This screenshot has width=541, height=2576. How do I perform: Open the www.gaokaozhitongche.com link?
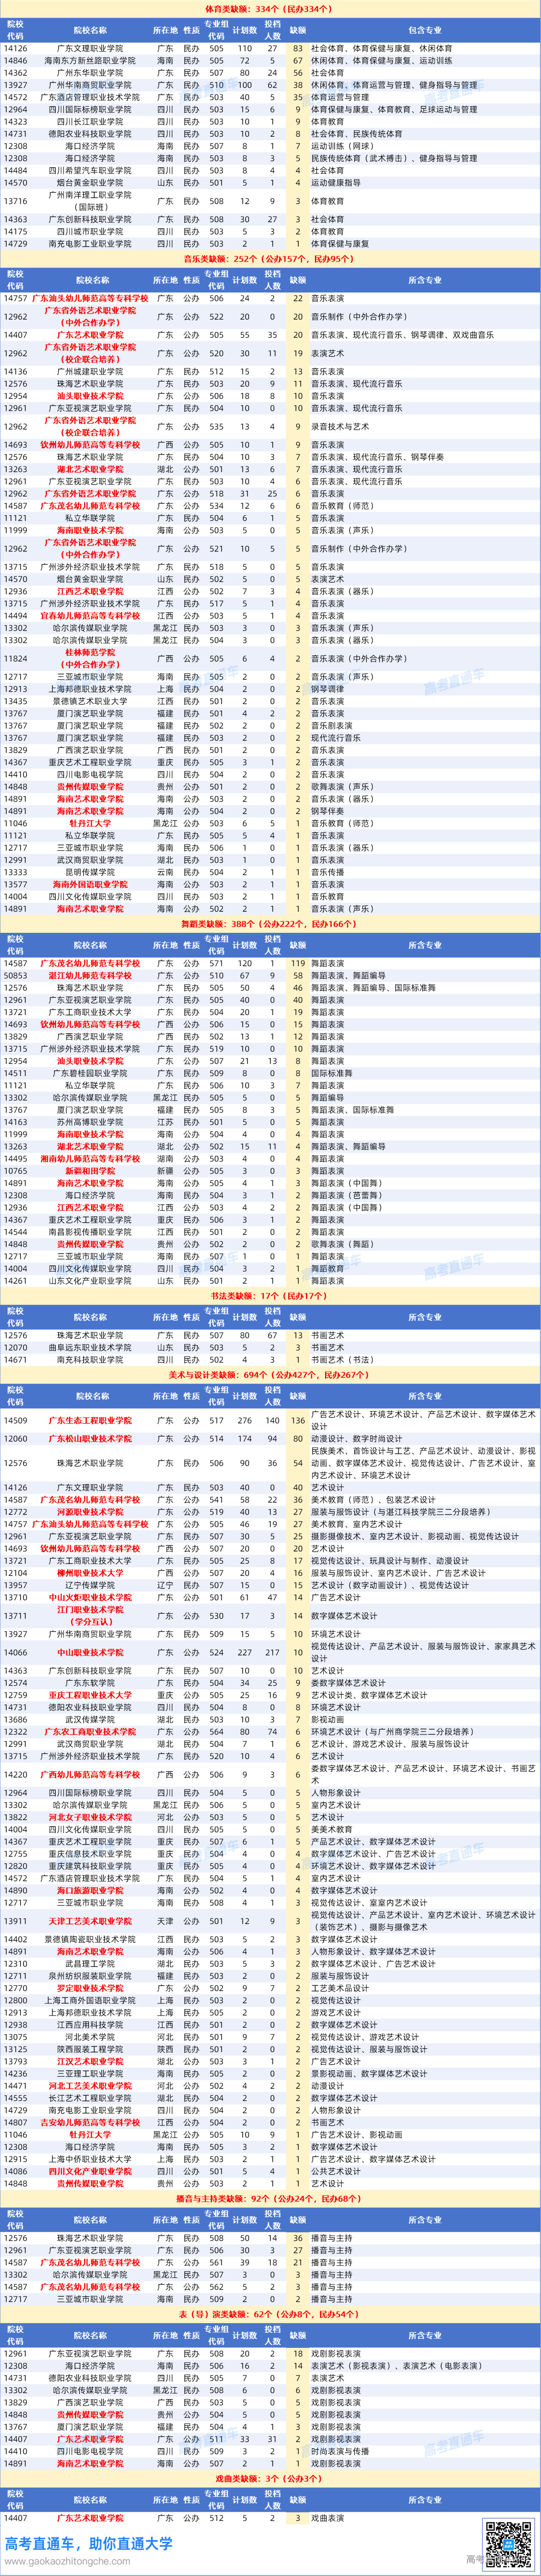click(66, 2561)
